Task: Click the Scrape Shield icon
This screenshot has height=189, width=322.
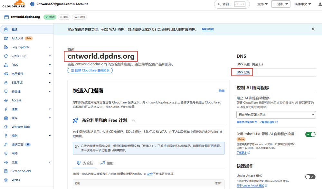Action: pos(6,171)
